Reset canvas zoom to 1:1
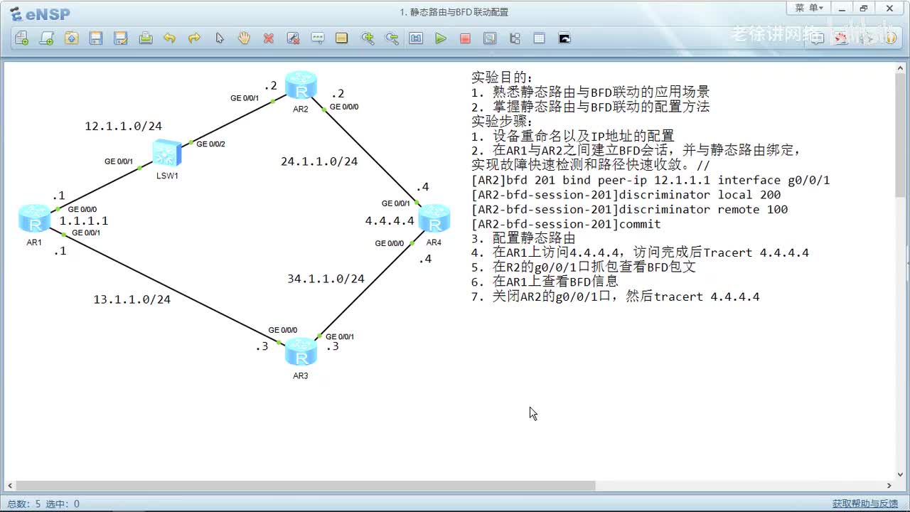Viewport: 910px width, 512px height. click(x=416, y=38)
